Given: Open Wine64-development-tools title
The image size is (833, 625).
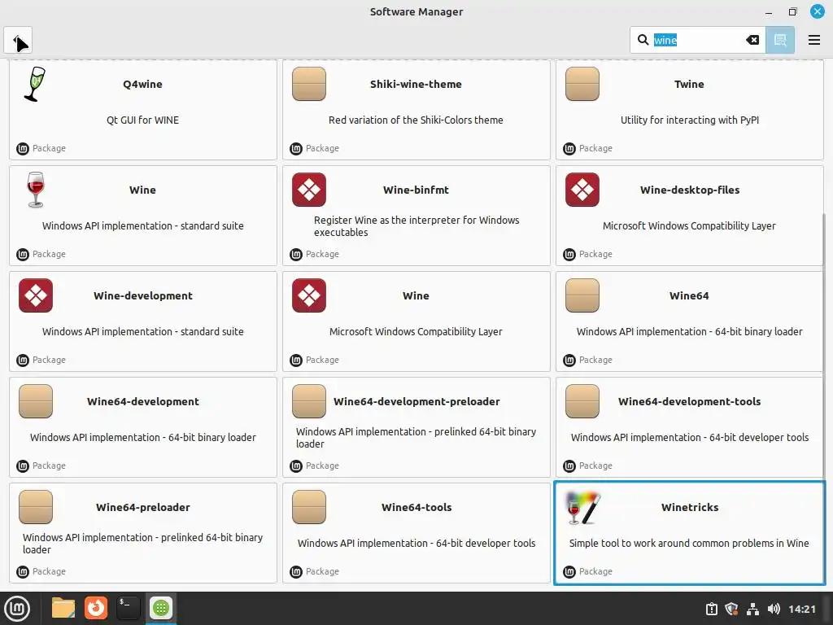Looking at the screenshot, I should [690, 401].
